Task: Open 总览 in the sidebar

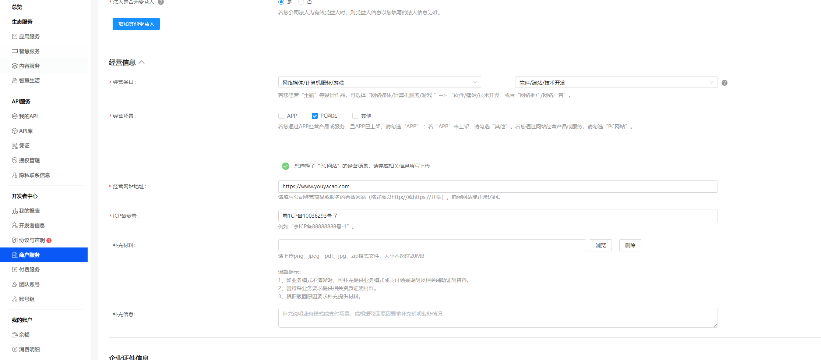Action: pyautogui.click(x=17, y=7)
